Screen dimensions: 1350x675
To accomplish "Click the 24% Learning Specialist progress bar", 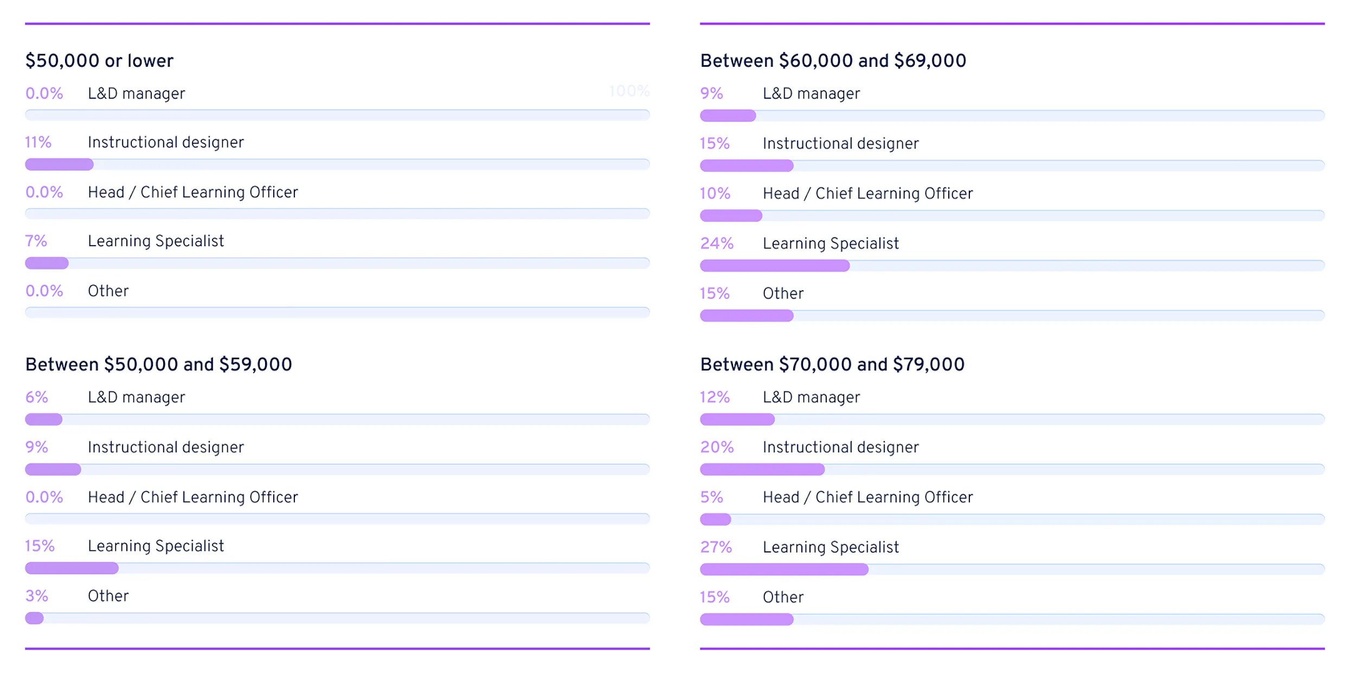I will tap(1012, 266).
